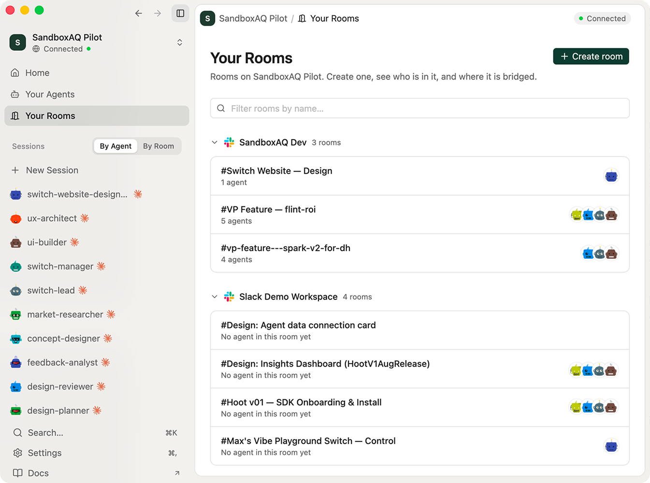Open #Max's Vibe Playground Switch — Control room

coord(420,446)
